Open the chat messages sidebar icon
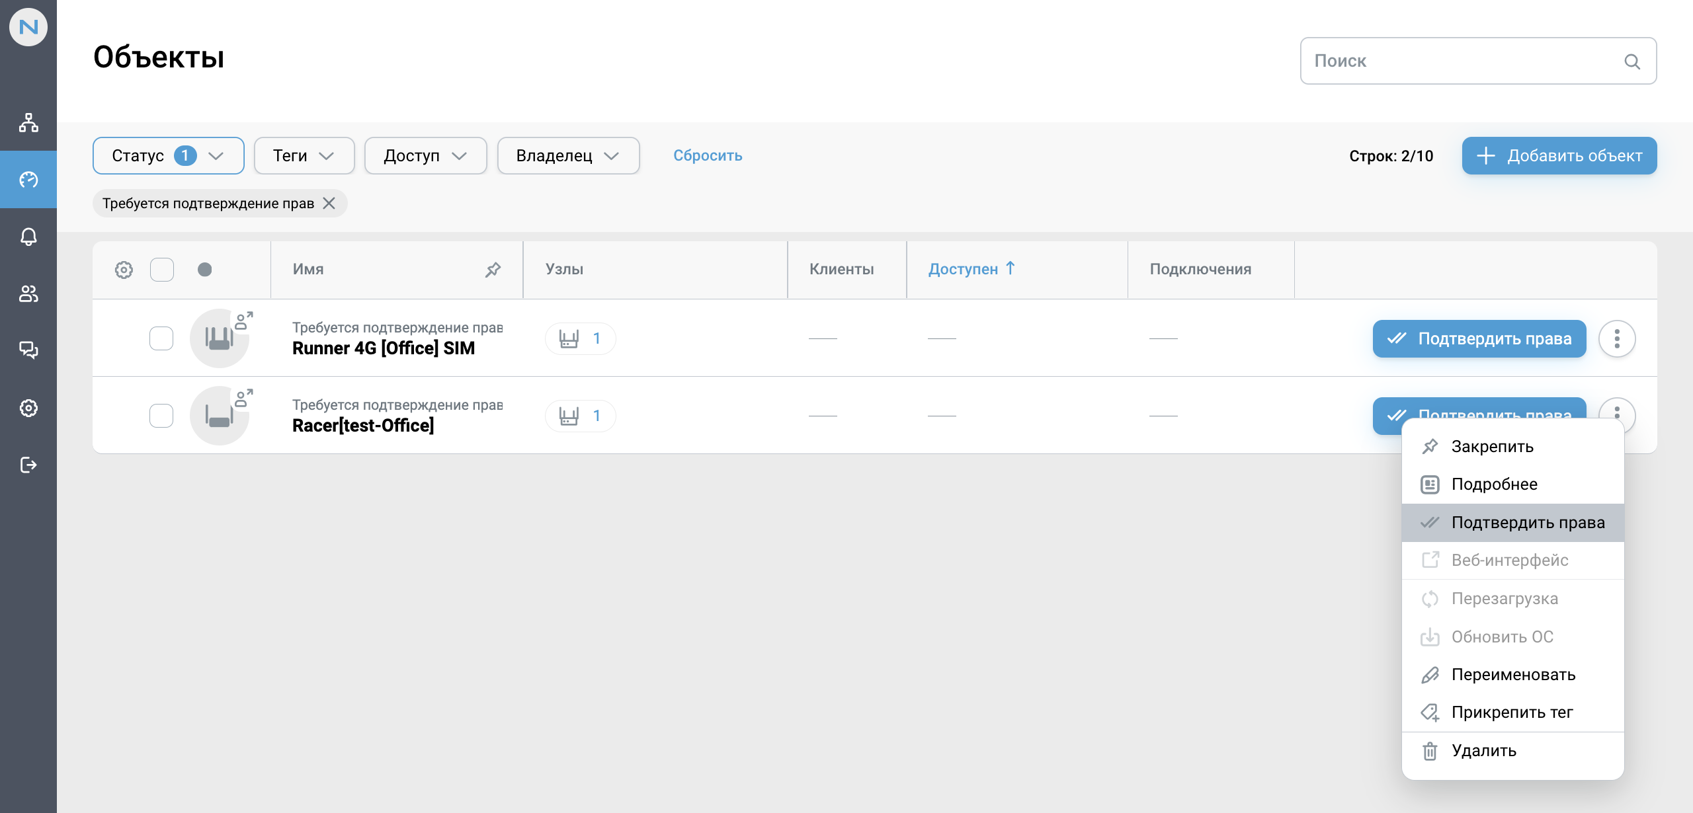 click(x=28, y=350)
